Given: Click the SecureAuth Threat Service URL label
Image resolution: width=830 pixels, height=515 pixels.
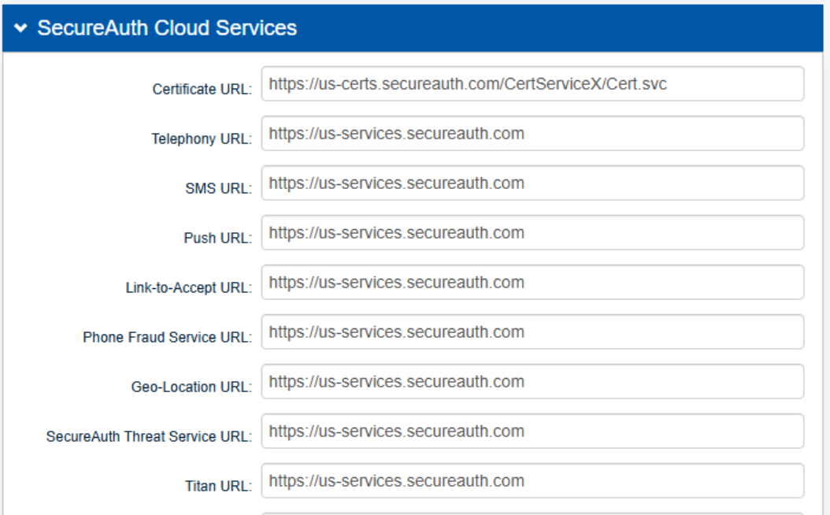Looking at the screenshot, I should (x=150, y=437).
